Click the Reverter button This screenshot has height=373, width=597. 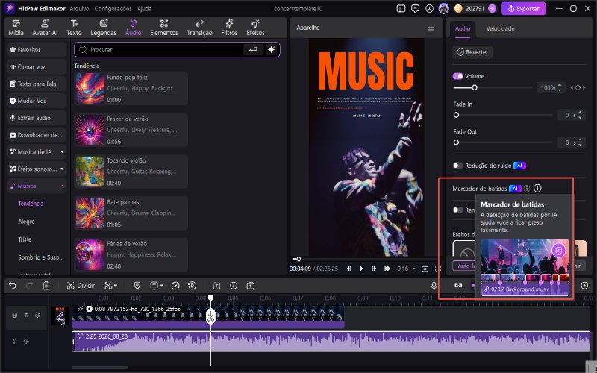pyautogui.click(x=472, y=52)
